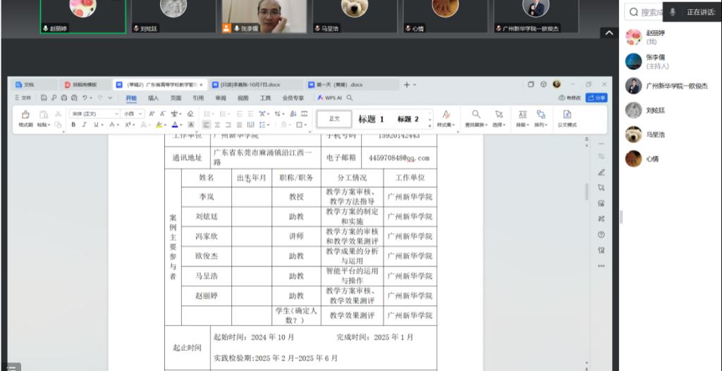This screenshot has width=722, height=371.
Task: Click the undo arrow icon
Action: 85,99
